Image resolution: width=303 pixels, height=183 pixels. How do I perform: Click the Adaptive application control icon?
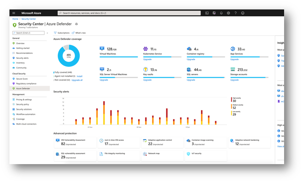[145, 141]
